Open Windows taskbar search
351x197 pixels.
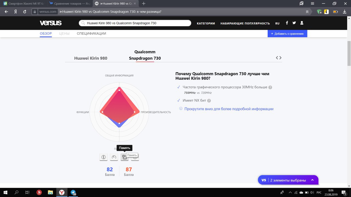(x=16, y=192)
